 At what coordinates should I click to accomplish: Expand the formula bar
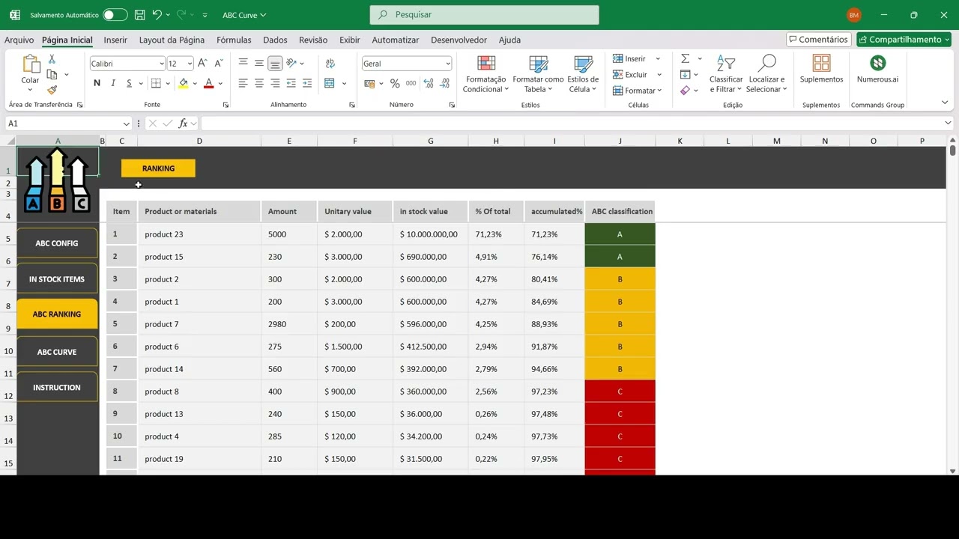coord(948,124)
